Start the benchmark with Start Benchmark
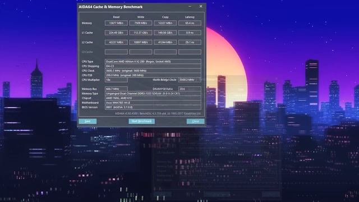This screenshot has height=202, width=359. [x=141, y=121]
